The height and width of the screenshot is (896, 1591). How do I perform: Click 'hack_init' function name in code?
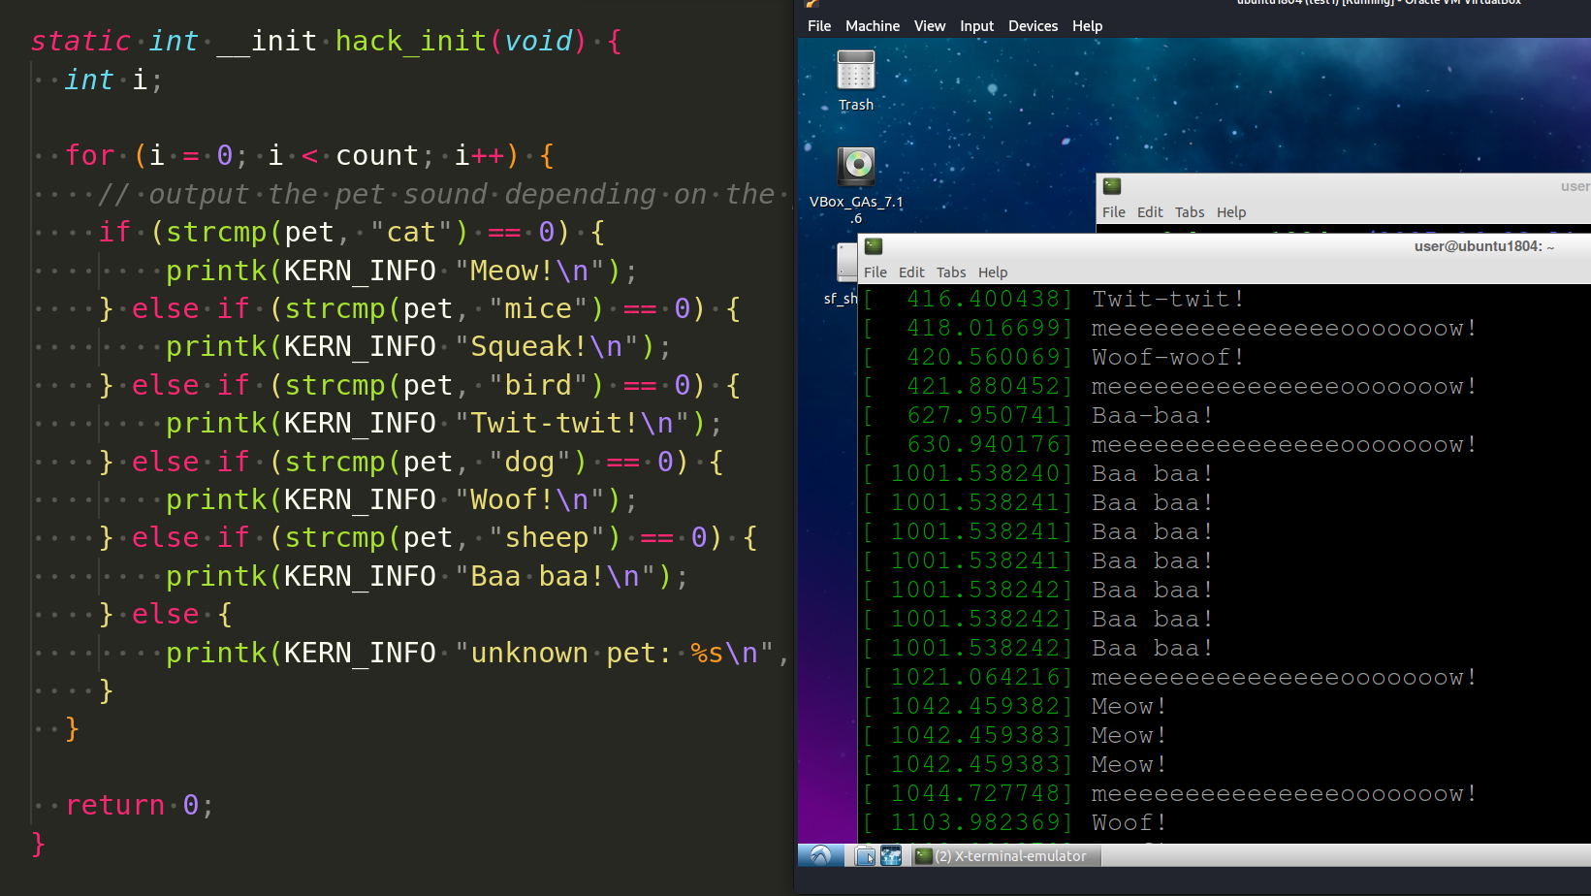(410, 41)
